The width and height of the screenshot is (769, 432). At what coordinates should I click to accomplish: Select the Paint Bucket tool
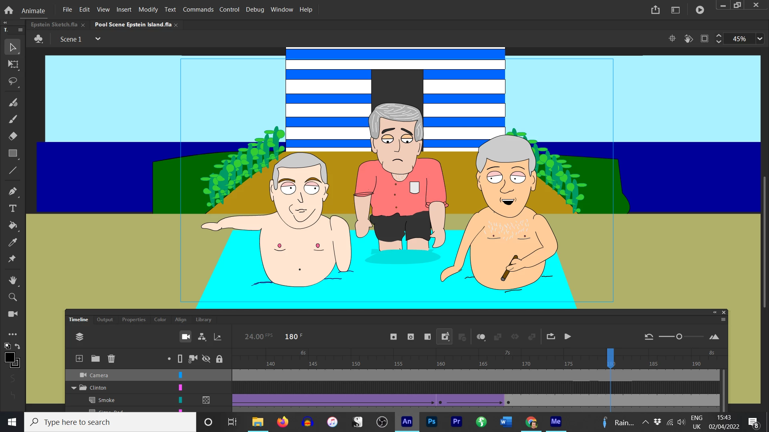pyautogui.click(x=13, y=226)
